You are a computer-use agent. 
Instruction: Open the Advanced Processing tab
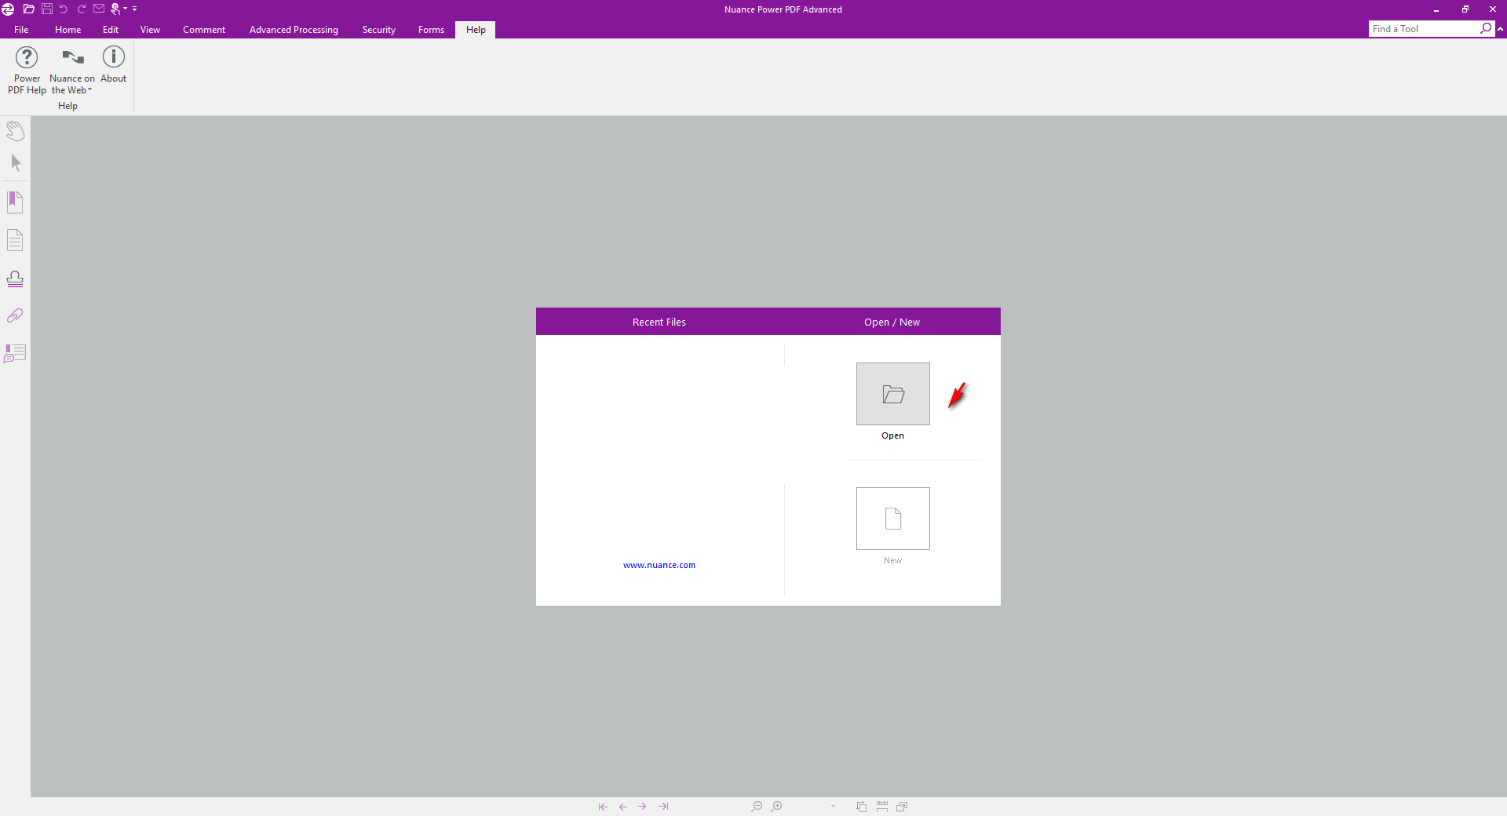pyautogui.click(x=294, y=30)
